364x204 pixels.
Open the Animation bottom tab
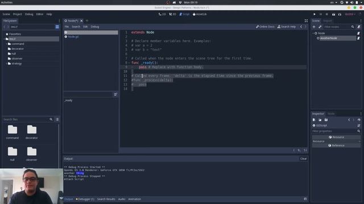click(x=134, y=199)
